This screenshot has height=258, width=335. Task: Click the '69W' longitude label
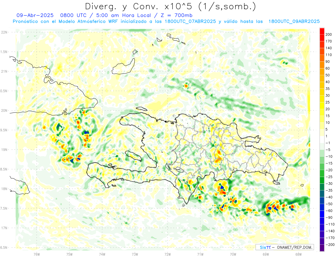266,254
